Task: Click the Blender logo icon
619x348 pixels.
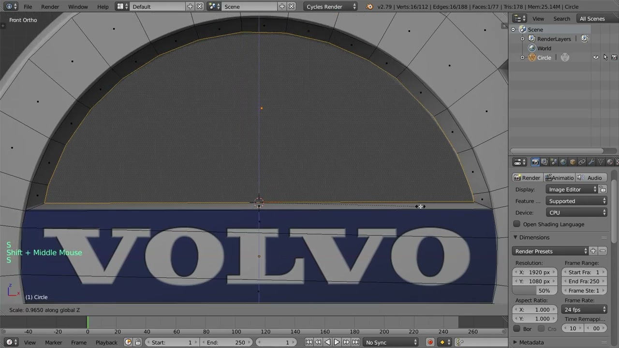Action: [369, 7]
